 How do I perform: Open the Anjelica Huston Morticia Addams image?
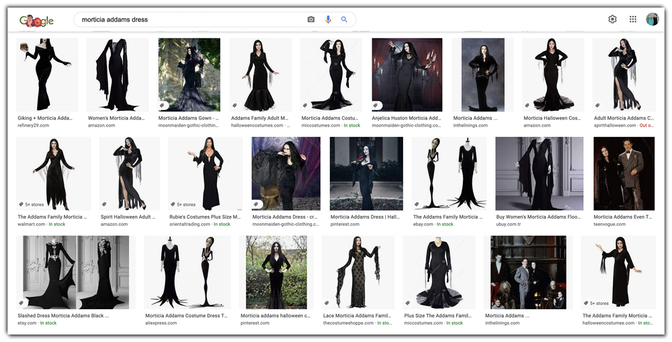407,75
